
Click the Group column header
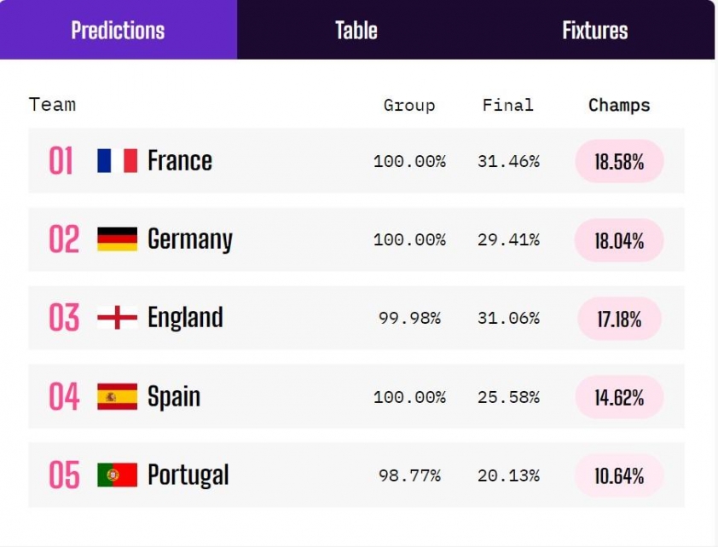pos(409,105)
